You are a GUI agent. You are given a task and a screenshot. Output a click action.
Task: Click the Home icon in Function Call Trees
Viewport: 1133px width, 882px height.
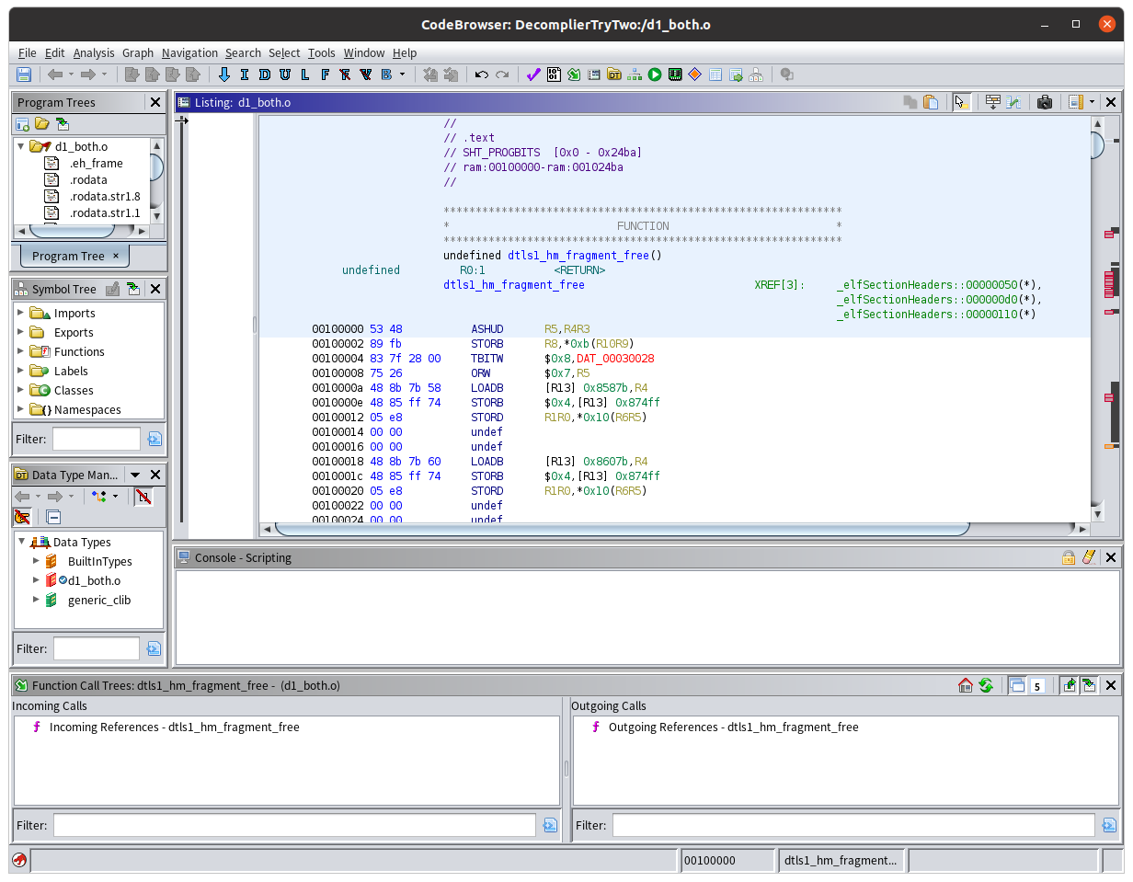point(965,685)
